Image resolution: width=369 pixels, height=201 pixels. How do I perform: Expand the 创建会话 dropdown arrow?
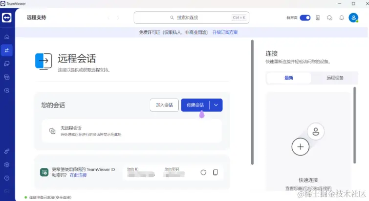coord(216,105)
